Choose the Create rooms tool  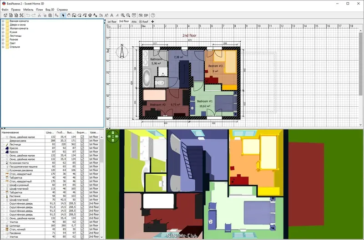[x=79, y=15]
